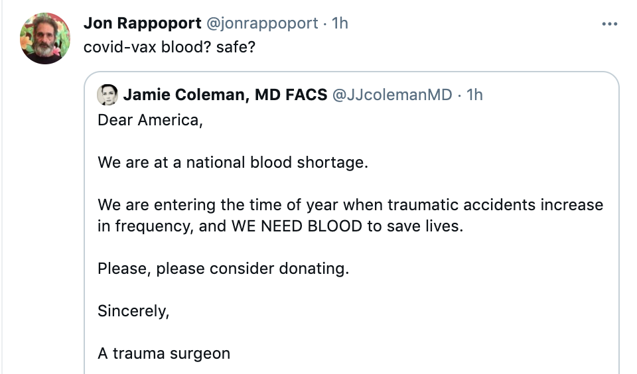
Task: Click the @JJcolemanMD handle
Action: [x=391, y=95]
